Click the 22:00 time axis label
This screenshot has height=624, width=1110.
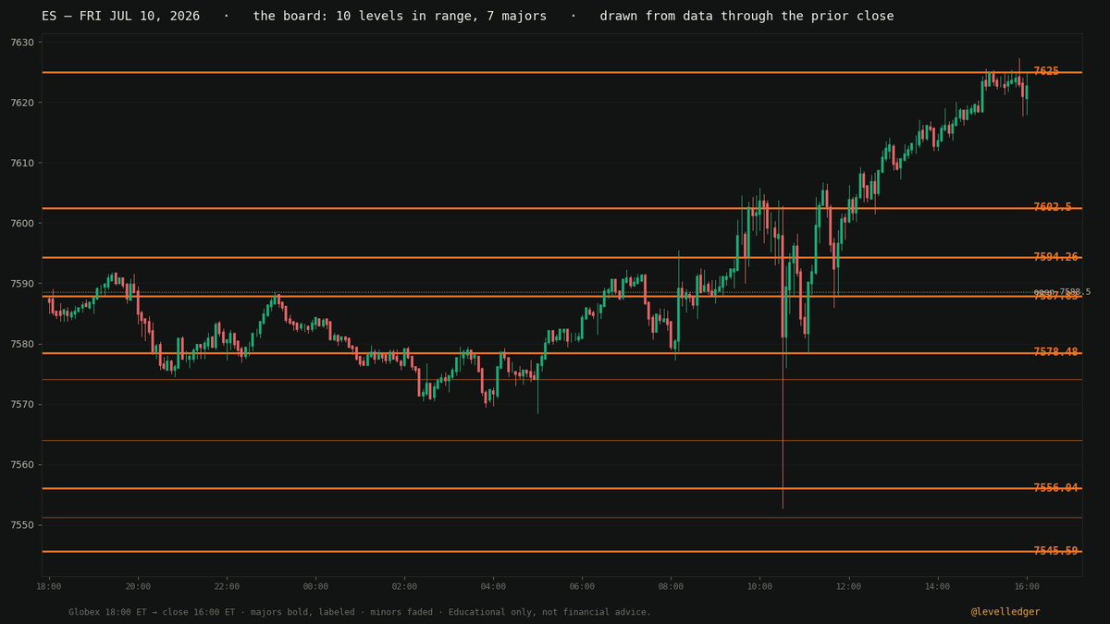coord(227,586)
